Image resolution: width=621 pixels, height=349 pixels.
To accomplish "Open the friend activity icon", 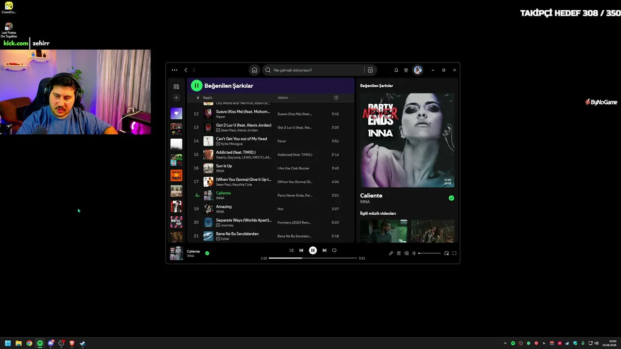I will [406, 70].
